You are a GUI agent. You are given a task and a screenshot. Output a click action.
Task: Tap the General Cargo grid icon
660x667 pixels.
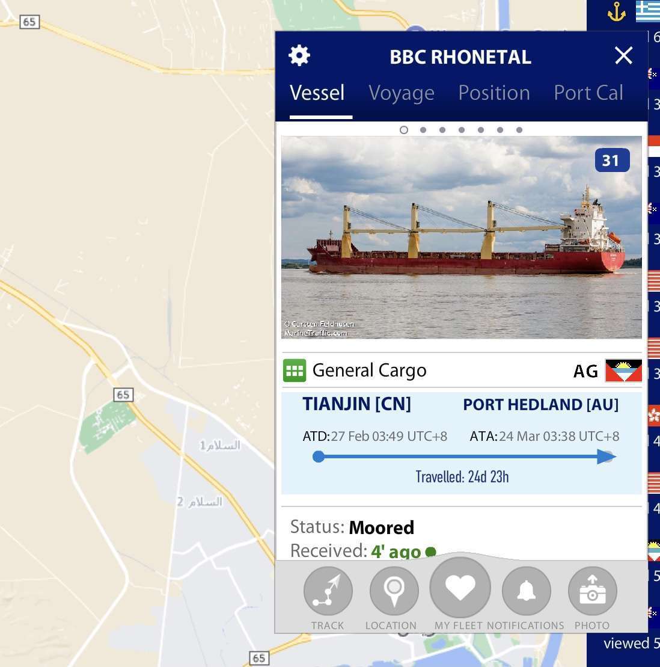tap(295, 370)
